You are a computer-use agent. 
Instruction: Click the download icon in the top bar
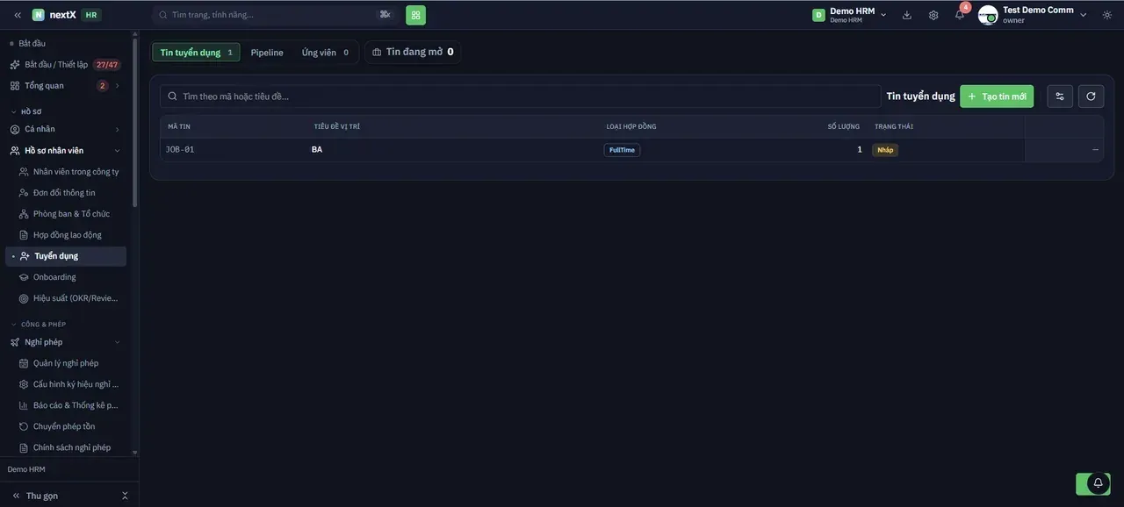[907, 15]
